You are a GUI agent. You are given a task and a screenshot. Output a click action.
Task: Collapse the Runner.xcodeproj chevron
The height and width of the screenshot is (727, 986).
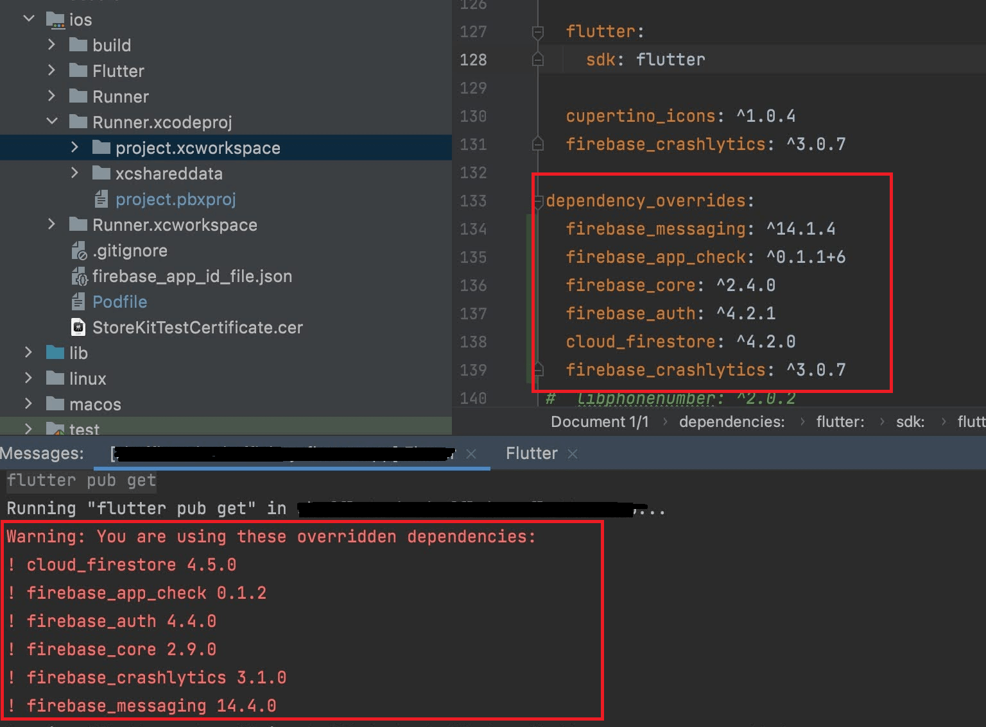click(x=52, y=121)
